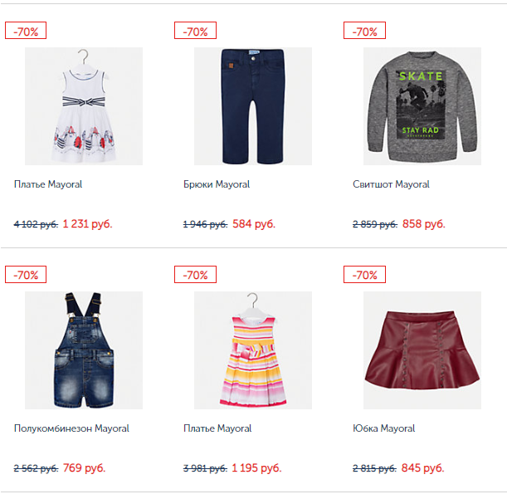507x494 pixels.
Task: Click the -70% badge above the navy trousers
Action: pyautogui.click(x=195, y=31)
